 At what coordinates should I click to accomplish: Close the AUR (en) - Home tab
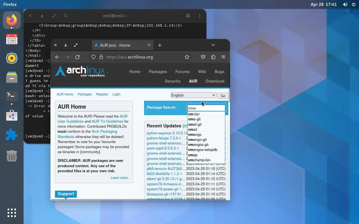(x=149, y=45)
